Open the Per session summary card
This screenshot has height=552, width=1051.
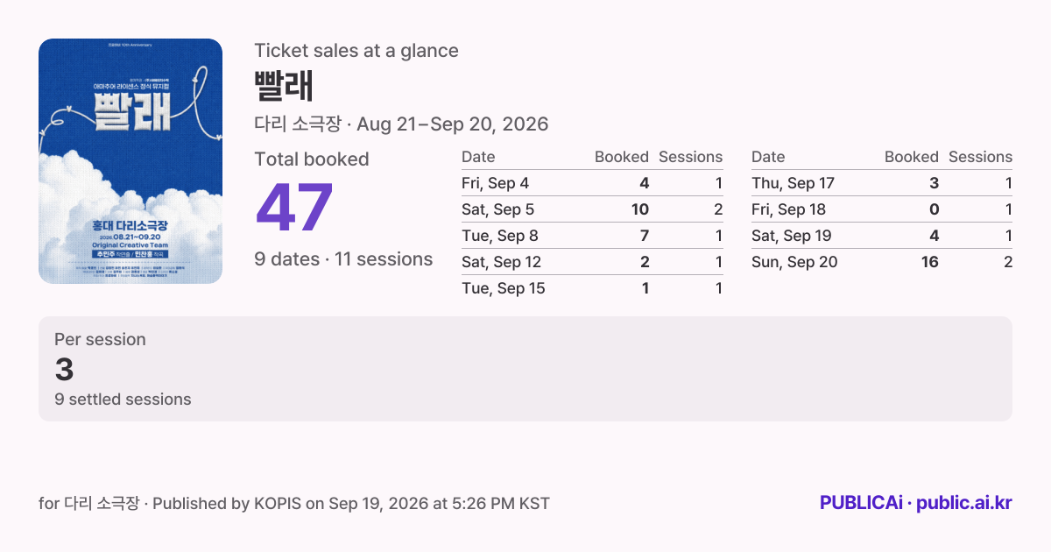(525, 369)
